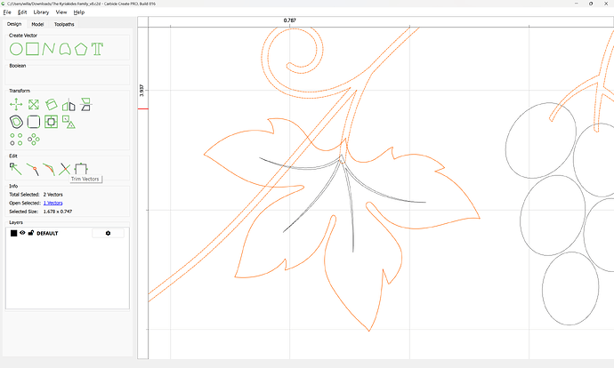The width and height of the screenshot is (614, 368).
Task: Minimize the Carbide Create window
Action: click(x=577, y=4)
